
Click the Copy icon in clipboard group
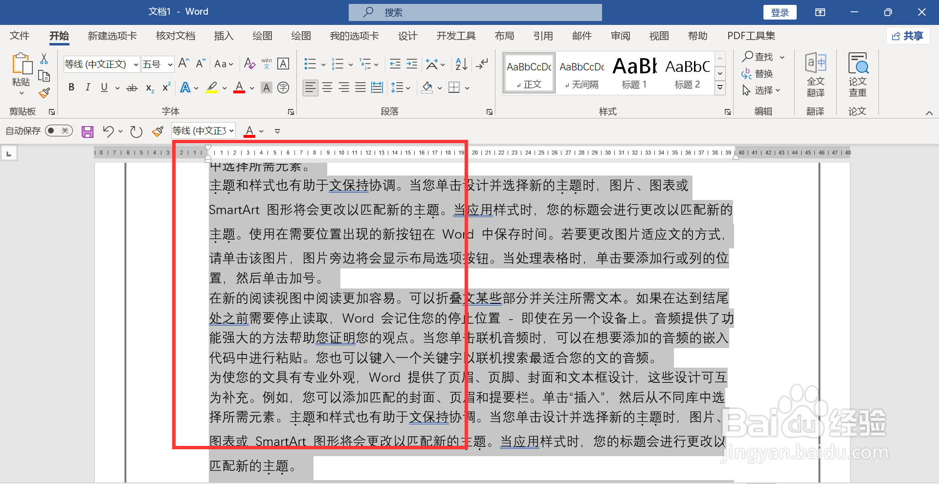pos(44,76)
